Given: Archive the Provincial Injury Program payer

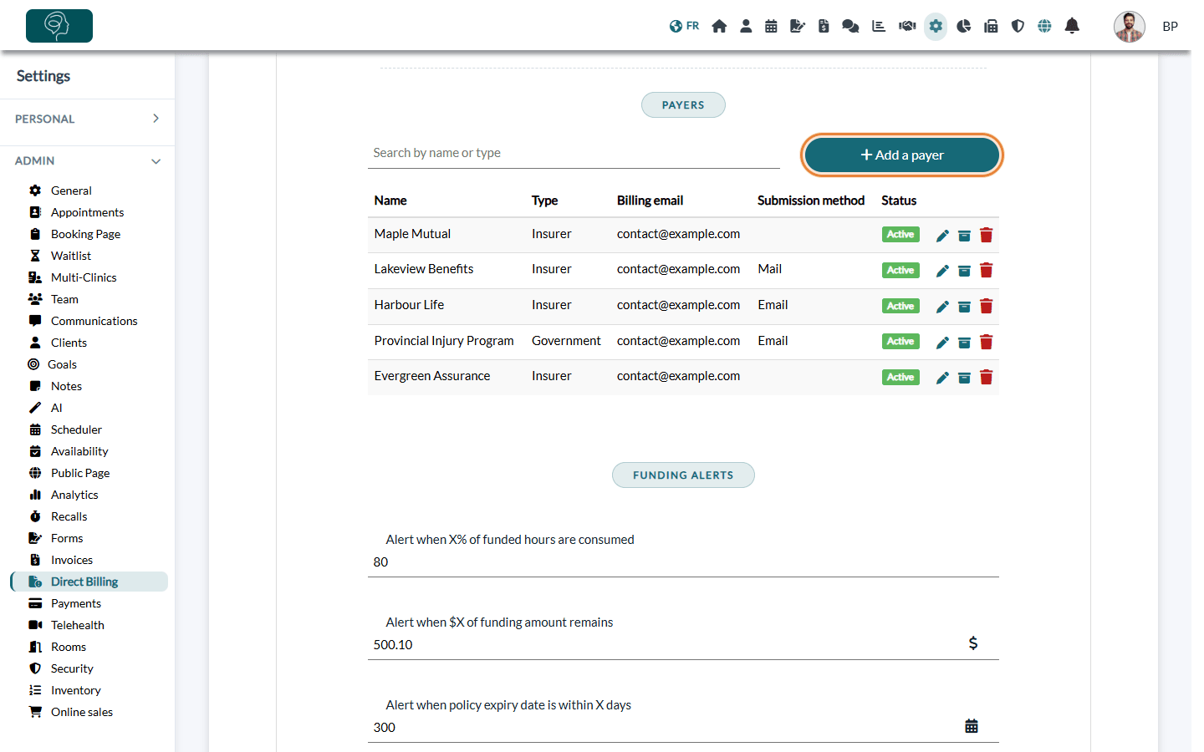Looking at the screenshot, I should coord(964,343).
